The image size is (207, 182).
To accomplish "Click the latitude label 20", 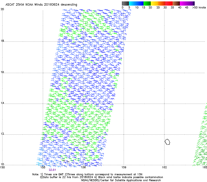I will (x=2, y=9).
